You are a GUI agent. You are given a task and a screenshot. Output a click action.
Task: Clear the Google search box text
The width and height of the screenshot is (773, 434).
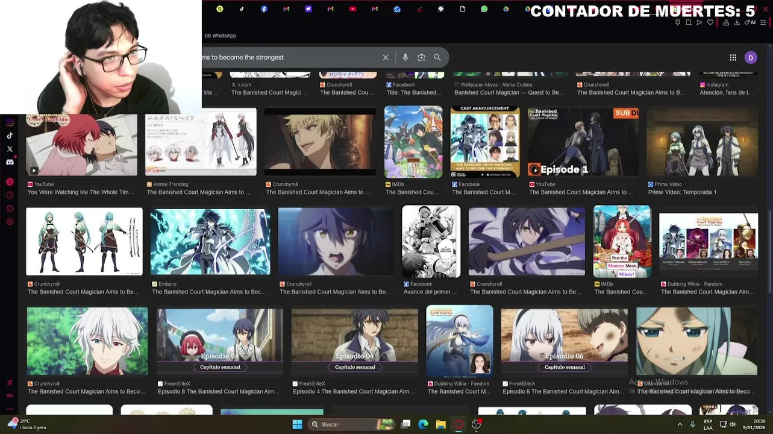pyautogui.click(x=386, y=57)
